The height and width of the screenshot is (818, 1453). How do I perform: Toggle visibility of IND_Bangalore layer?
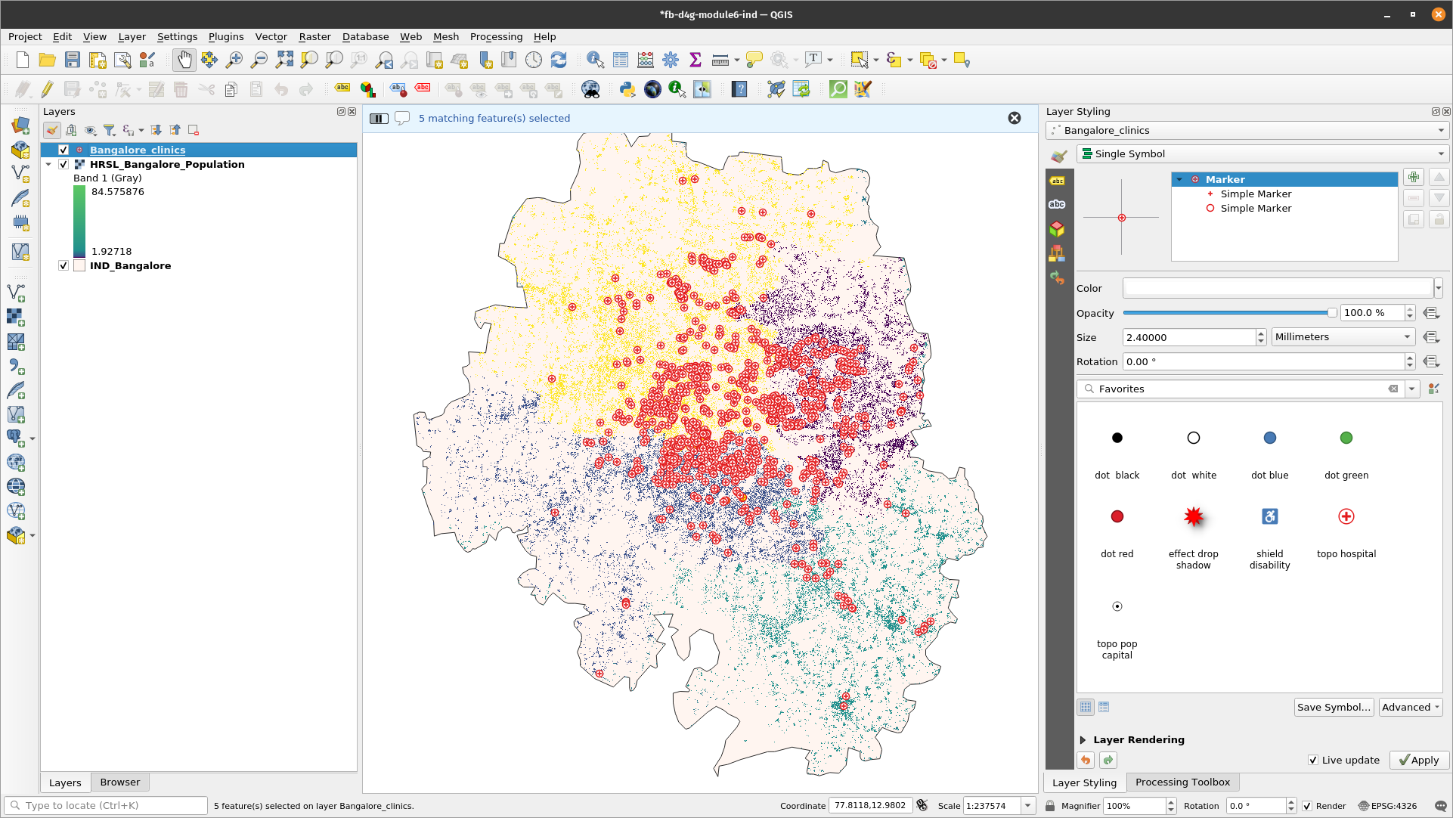click(64, 265)
